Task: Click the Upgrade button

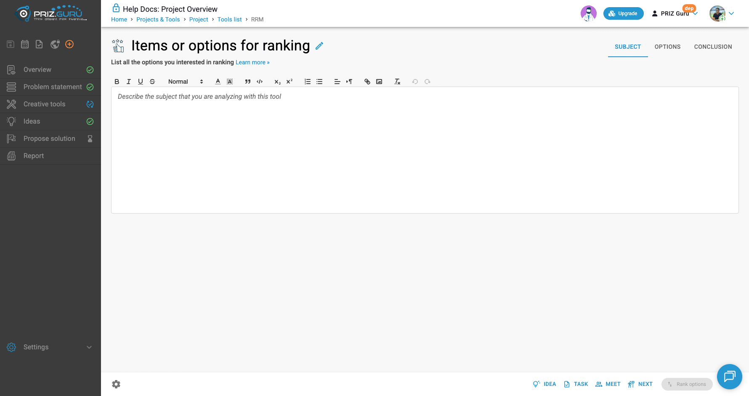Action: 623,13
